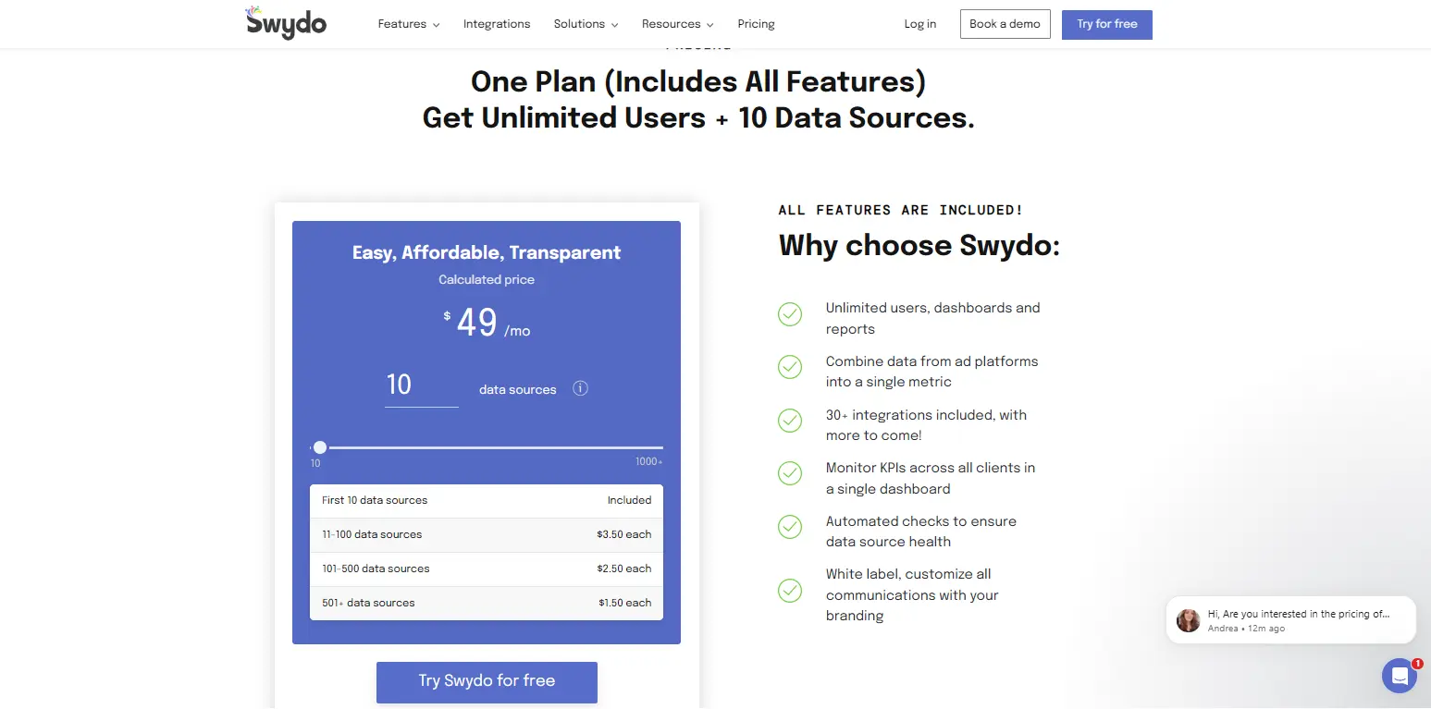Click the data sources info icon
The image size is (1431, 709).
(x=580, y=388)
